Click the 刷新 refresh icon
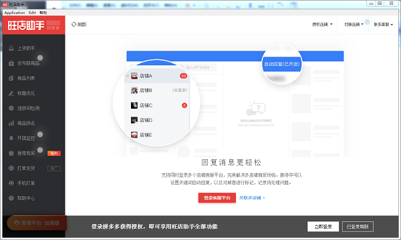 click(74, 24)
